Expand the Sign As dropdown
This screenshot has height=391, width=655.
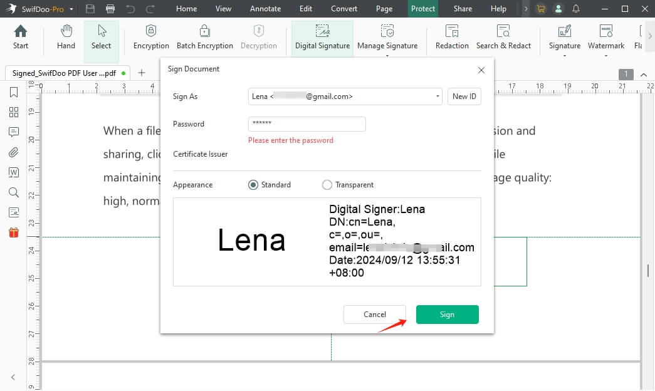pos(438,96)
